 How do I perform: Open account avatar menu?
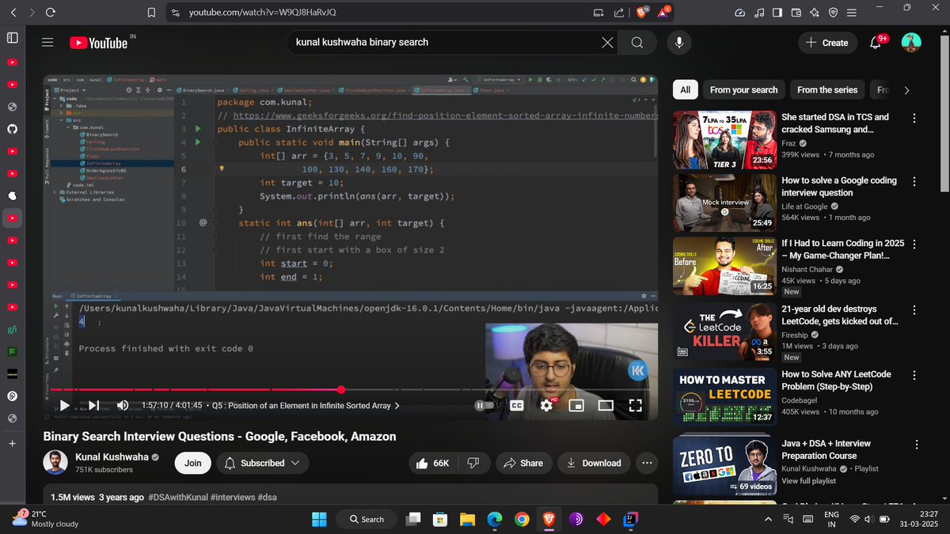[911, 43]
